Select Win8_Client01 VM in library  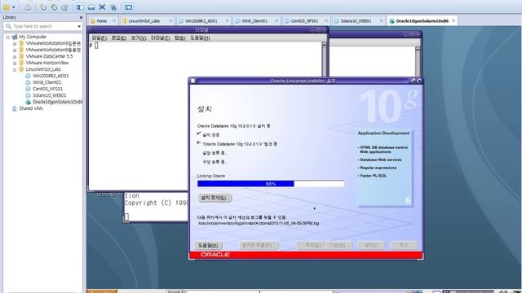tap(47, 82)
